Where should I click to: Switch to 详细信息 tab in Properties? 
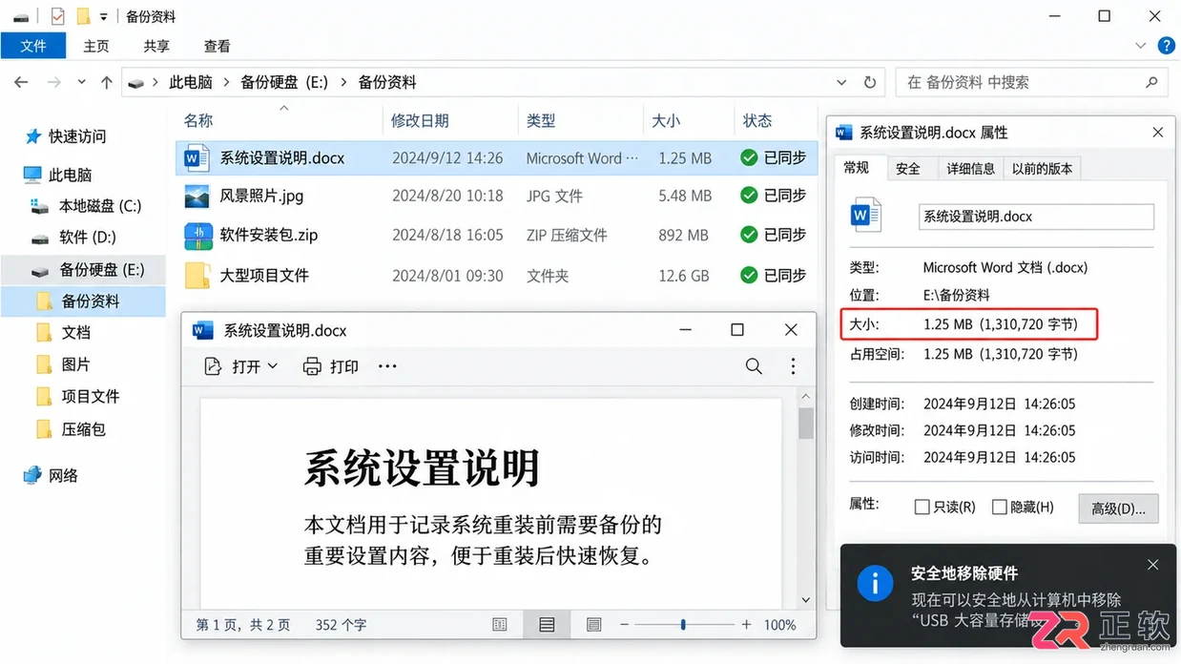970,169
